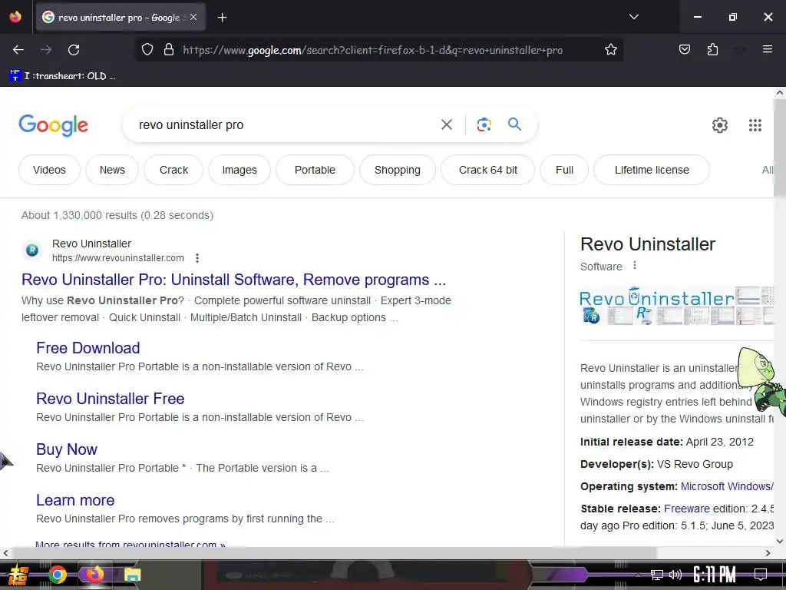786x590 pixels.
Task: Filter results by Images
Action: 239,170
